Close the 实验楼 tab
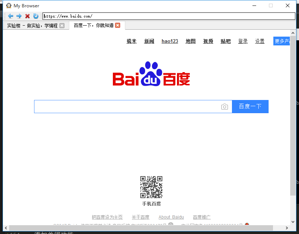This screenshot has height=234, width=299. (x=62, y=26)
